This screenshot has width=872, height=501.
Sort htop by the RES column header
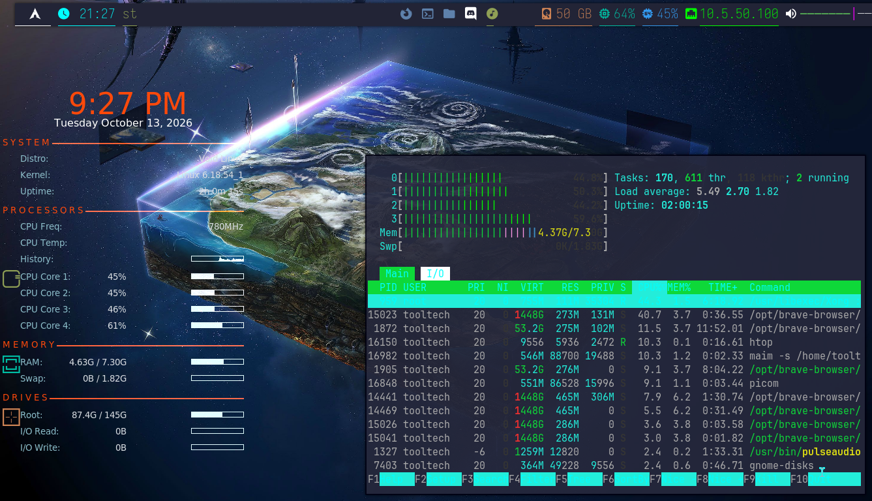[570, 287]
